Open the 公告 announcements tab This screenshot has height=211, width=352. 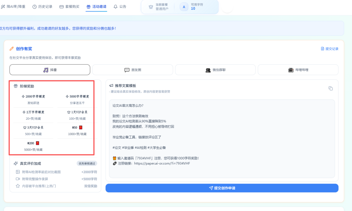[x=120, y=7]
